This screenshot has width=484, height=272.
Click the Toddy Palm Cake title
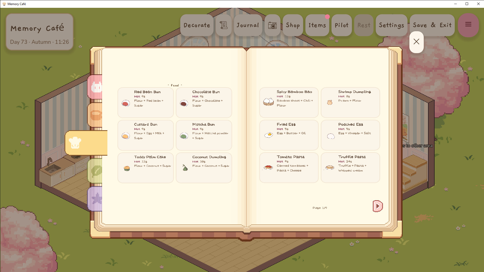150,157
